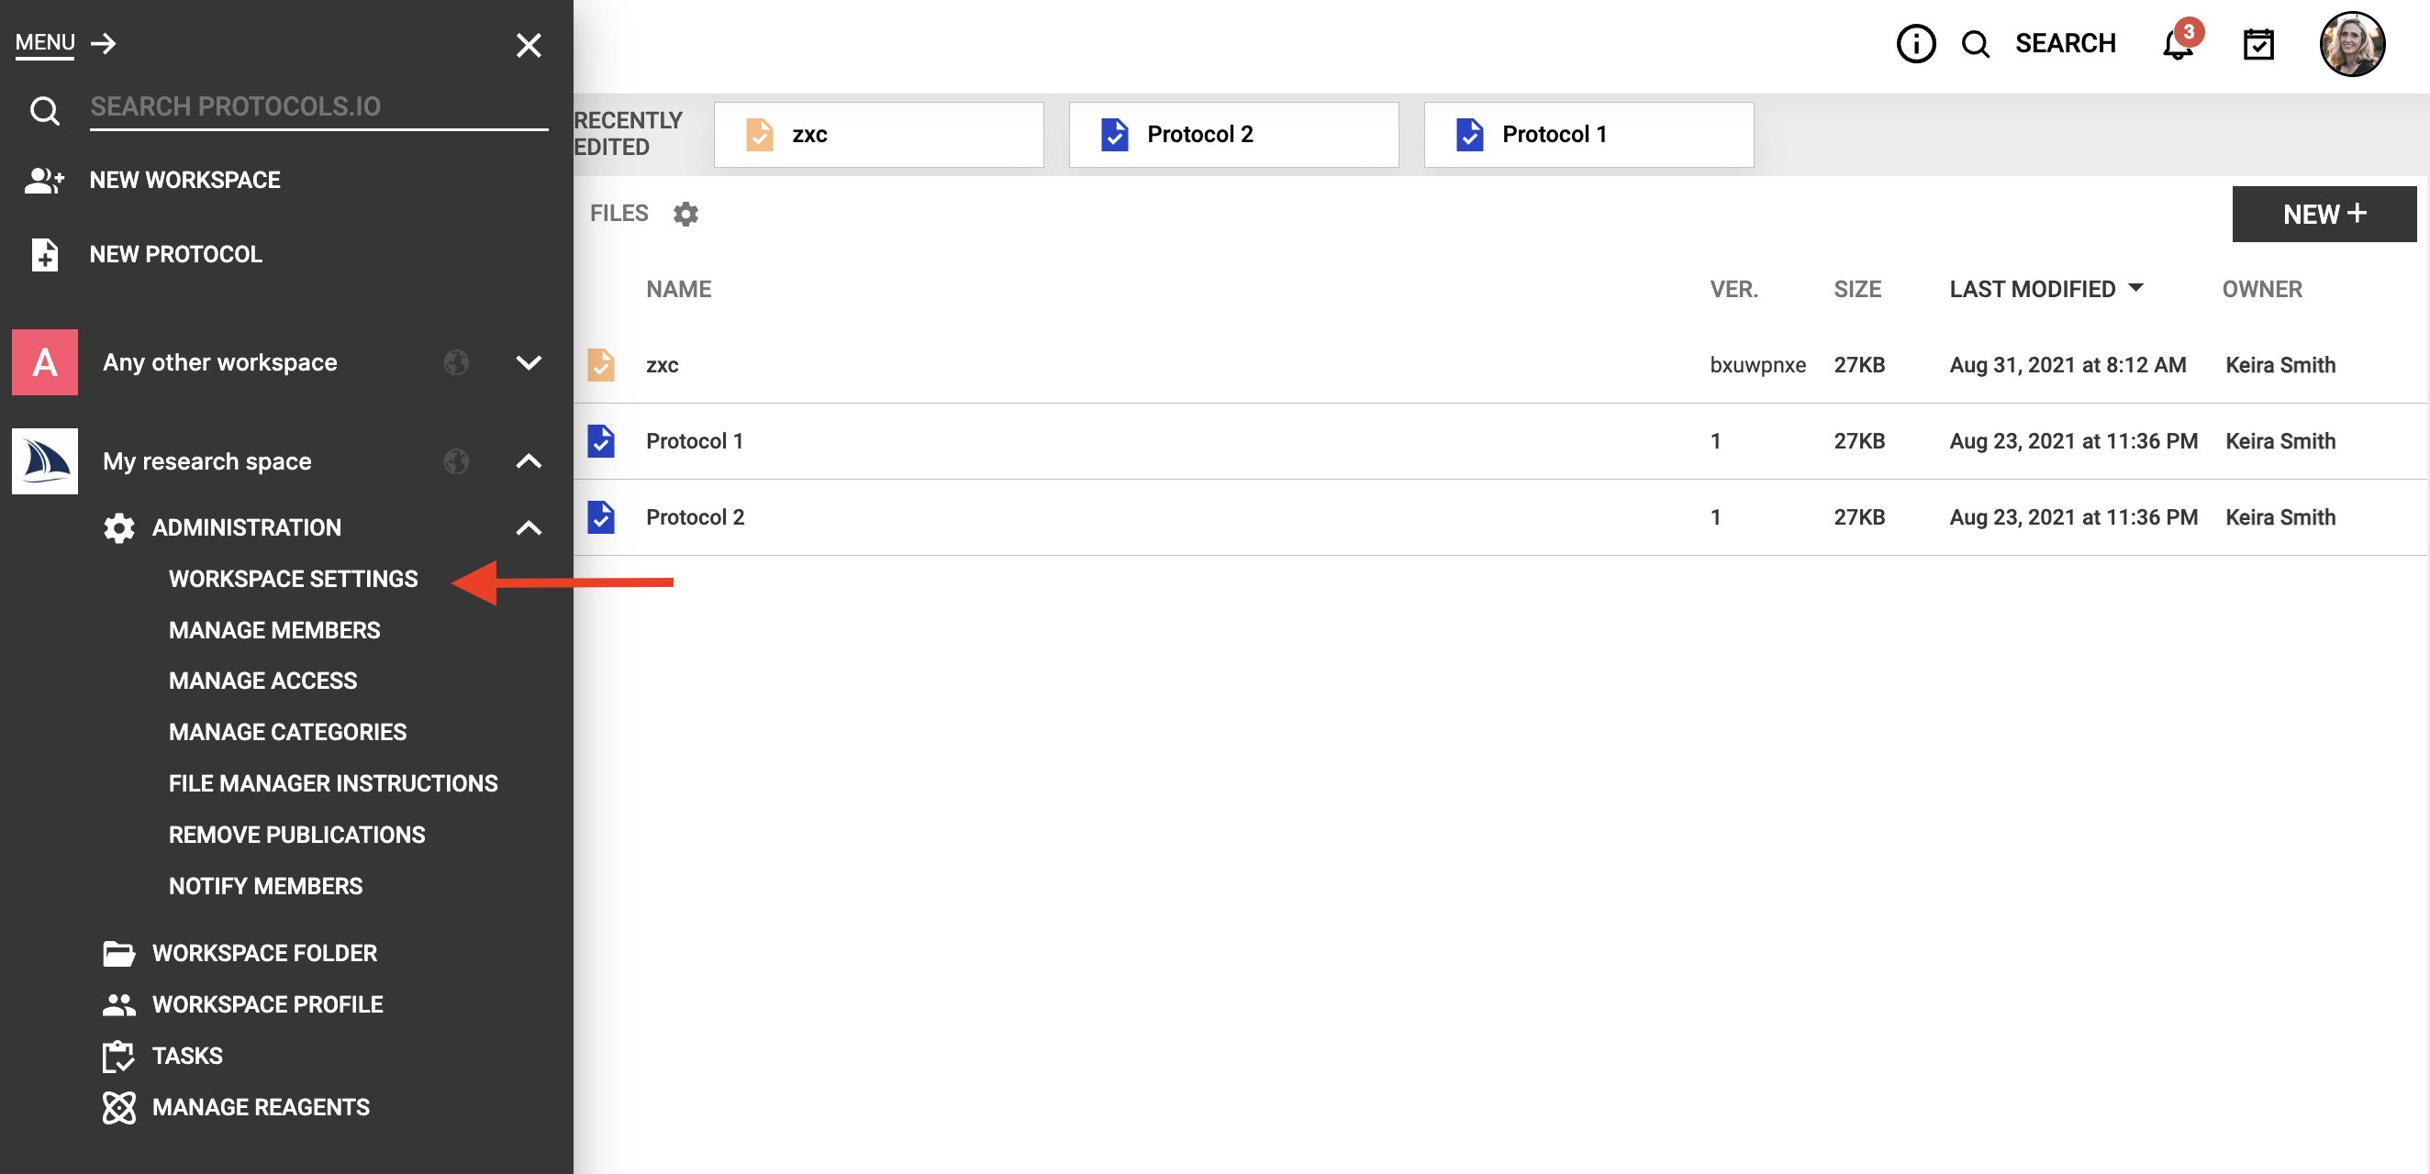Image resolution: width=2430 pixels, height=1174 pixels.
Task: Click the globe icon beside Any other workspace
Action: point(457,362)
